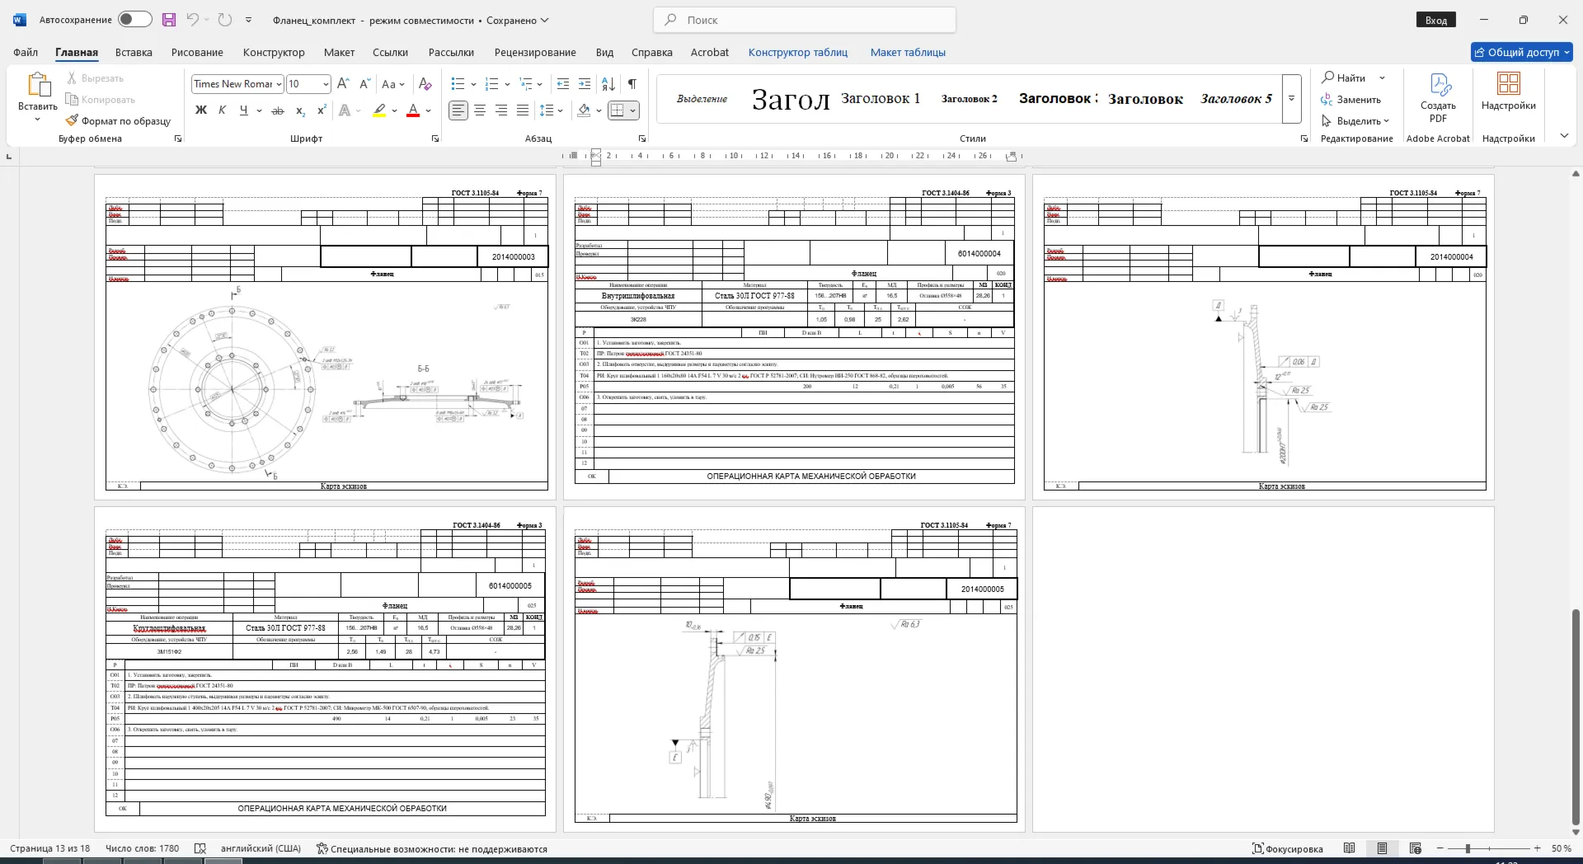1583x864 pixels.
Task: Click Create PDF Adobe Acrobat icon
Action: [1438, 98]
